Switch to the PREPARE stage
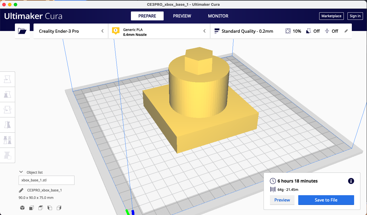Screen dimensions: 367x215 coord(147,16)
